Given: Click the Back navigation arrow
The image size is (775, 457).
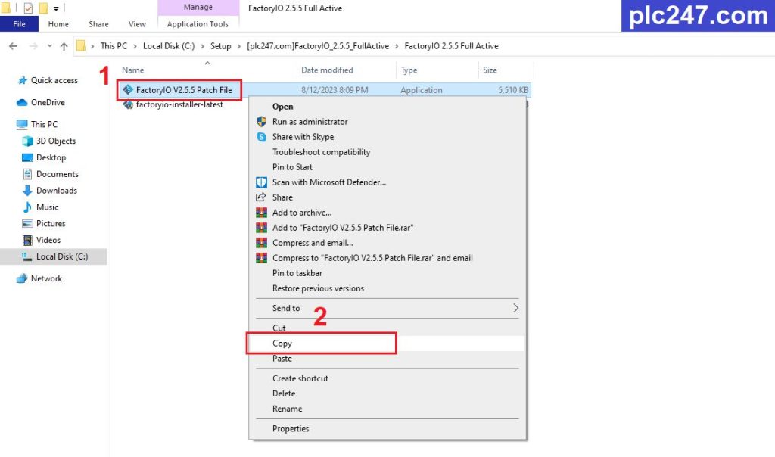Looking at the screenshot, I should point(14,46).
